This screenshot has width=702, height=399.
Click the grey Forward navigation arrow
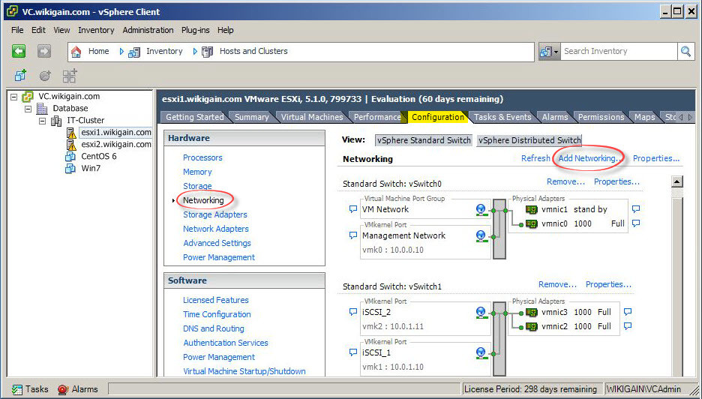click(x=43, y=52)
